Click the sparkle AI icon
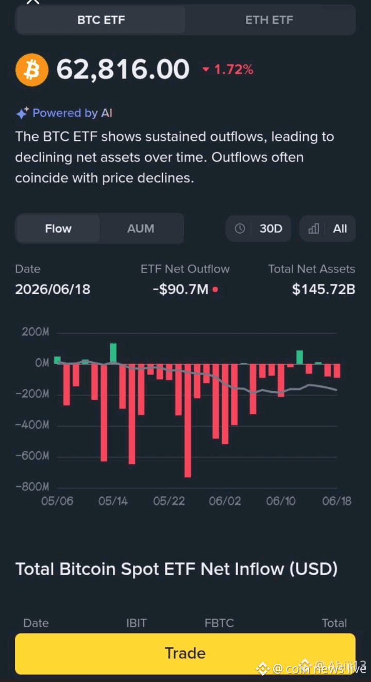 coord(22,113)
